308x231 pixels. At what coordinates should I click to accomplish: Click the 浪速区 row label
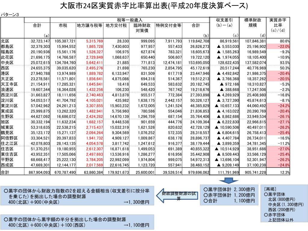7,89
